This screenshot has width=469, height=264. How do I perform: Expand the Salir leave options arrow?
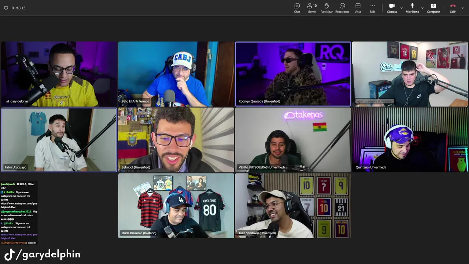coord(463,8)
